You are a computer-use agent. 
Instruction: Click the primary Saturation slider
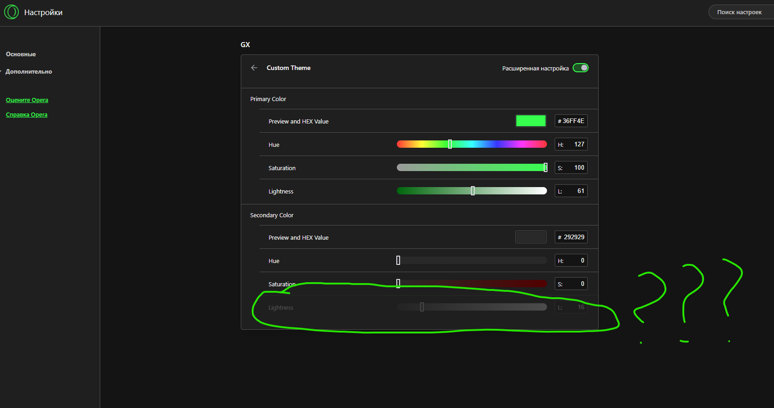pyautogui.click(x=472, y=167)
